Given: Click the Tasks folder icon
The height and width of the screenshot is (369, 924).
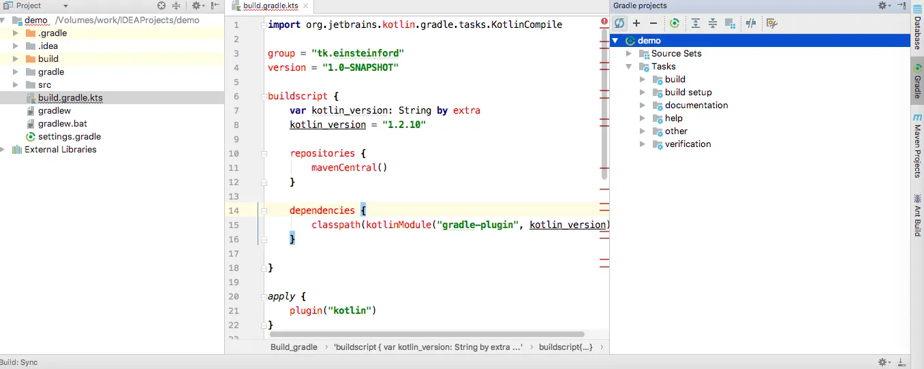Looking at the screenshot, I should [645, 67].
